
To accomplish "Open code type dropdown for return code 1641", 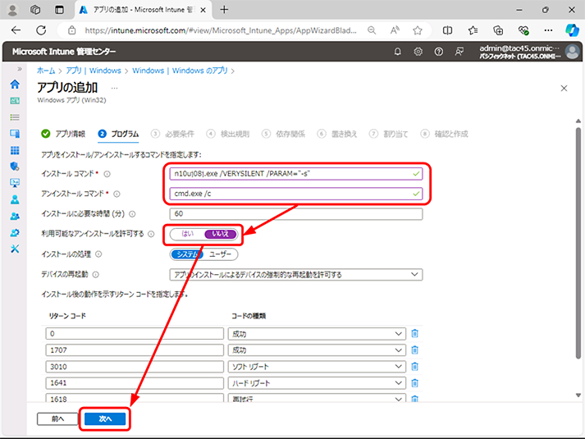I will [x=317, y=382].
